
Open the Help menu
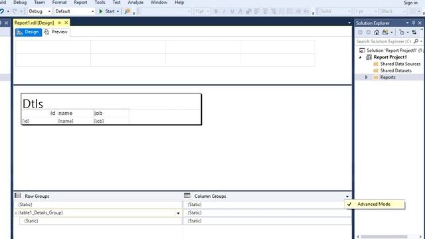point(179,3)
